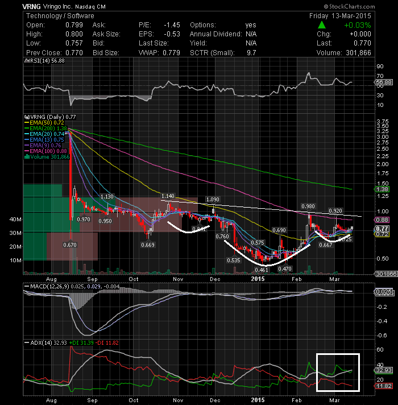Click the 0.669 price low label
The image size is (398, 405).
click(x=148, y=245)
